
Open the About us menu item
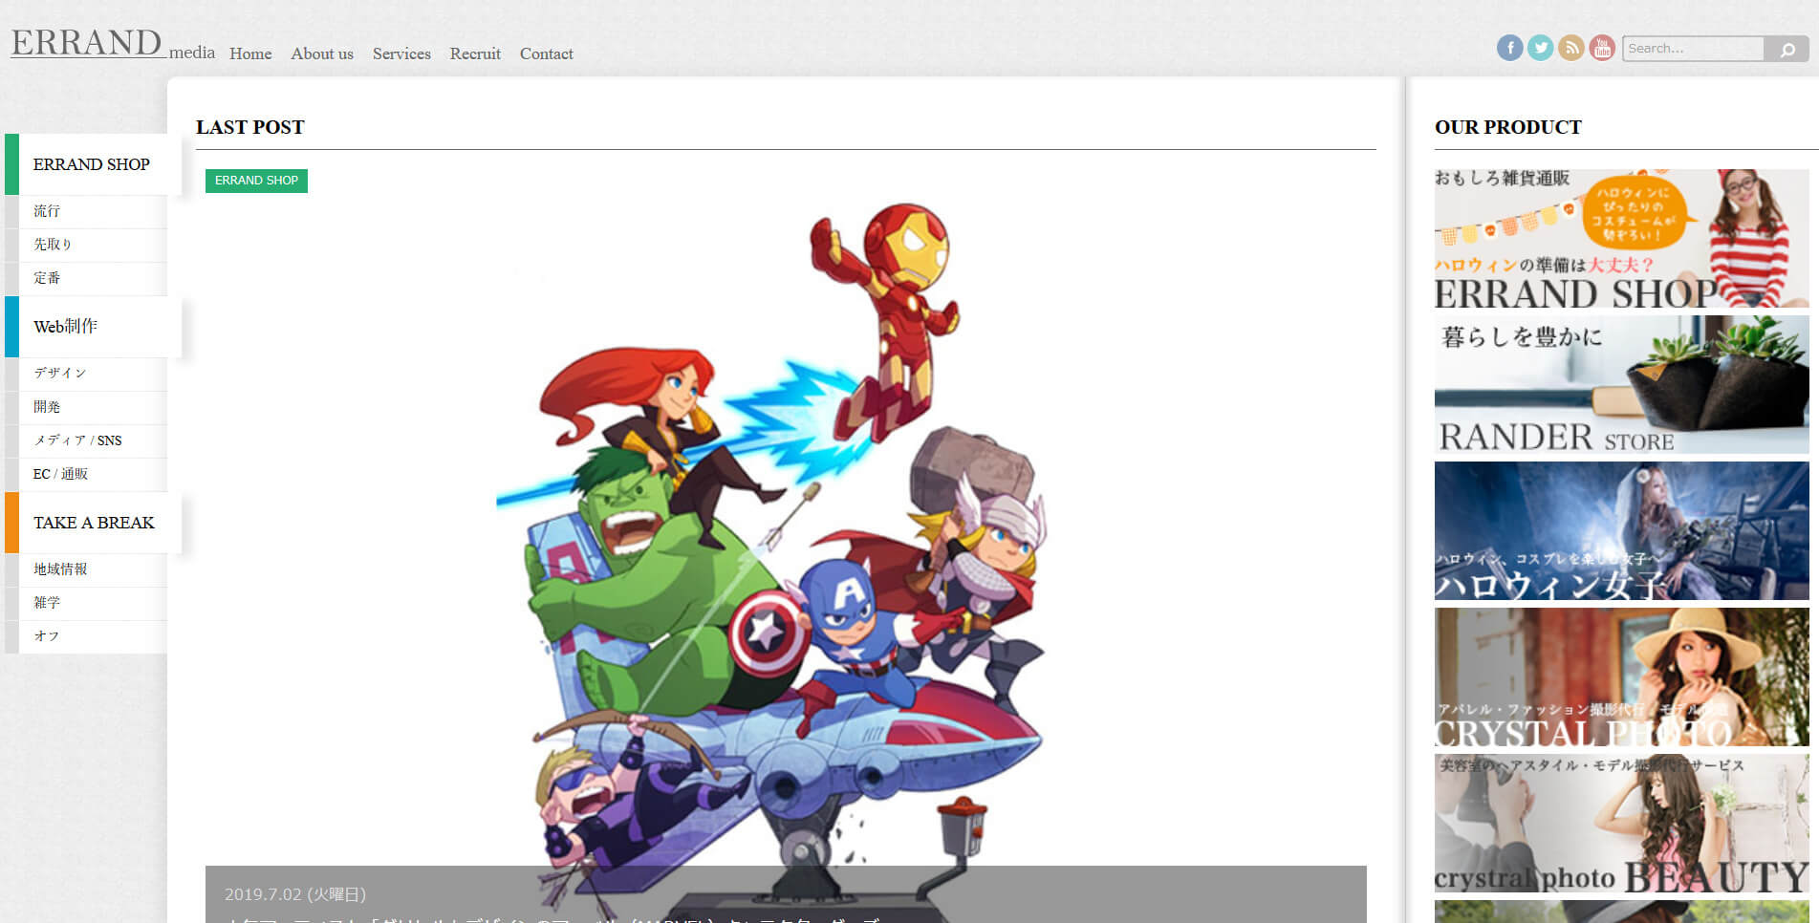tap(322, 54)
